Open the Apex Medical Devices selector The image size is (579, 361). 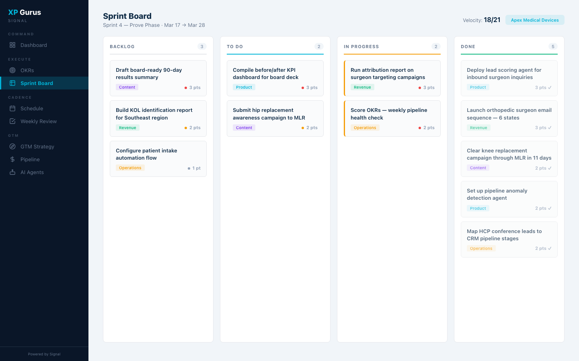coord(535,19)
